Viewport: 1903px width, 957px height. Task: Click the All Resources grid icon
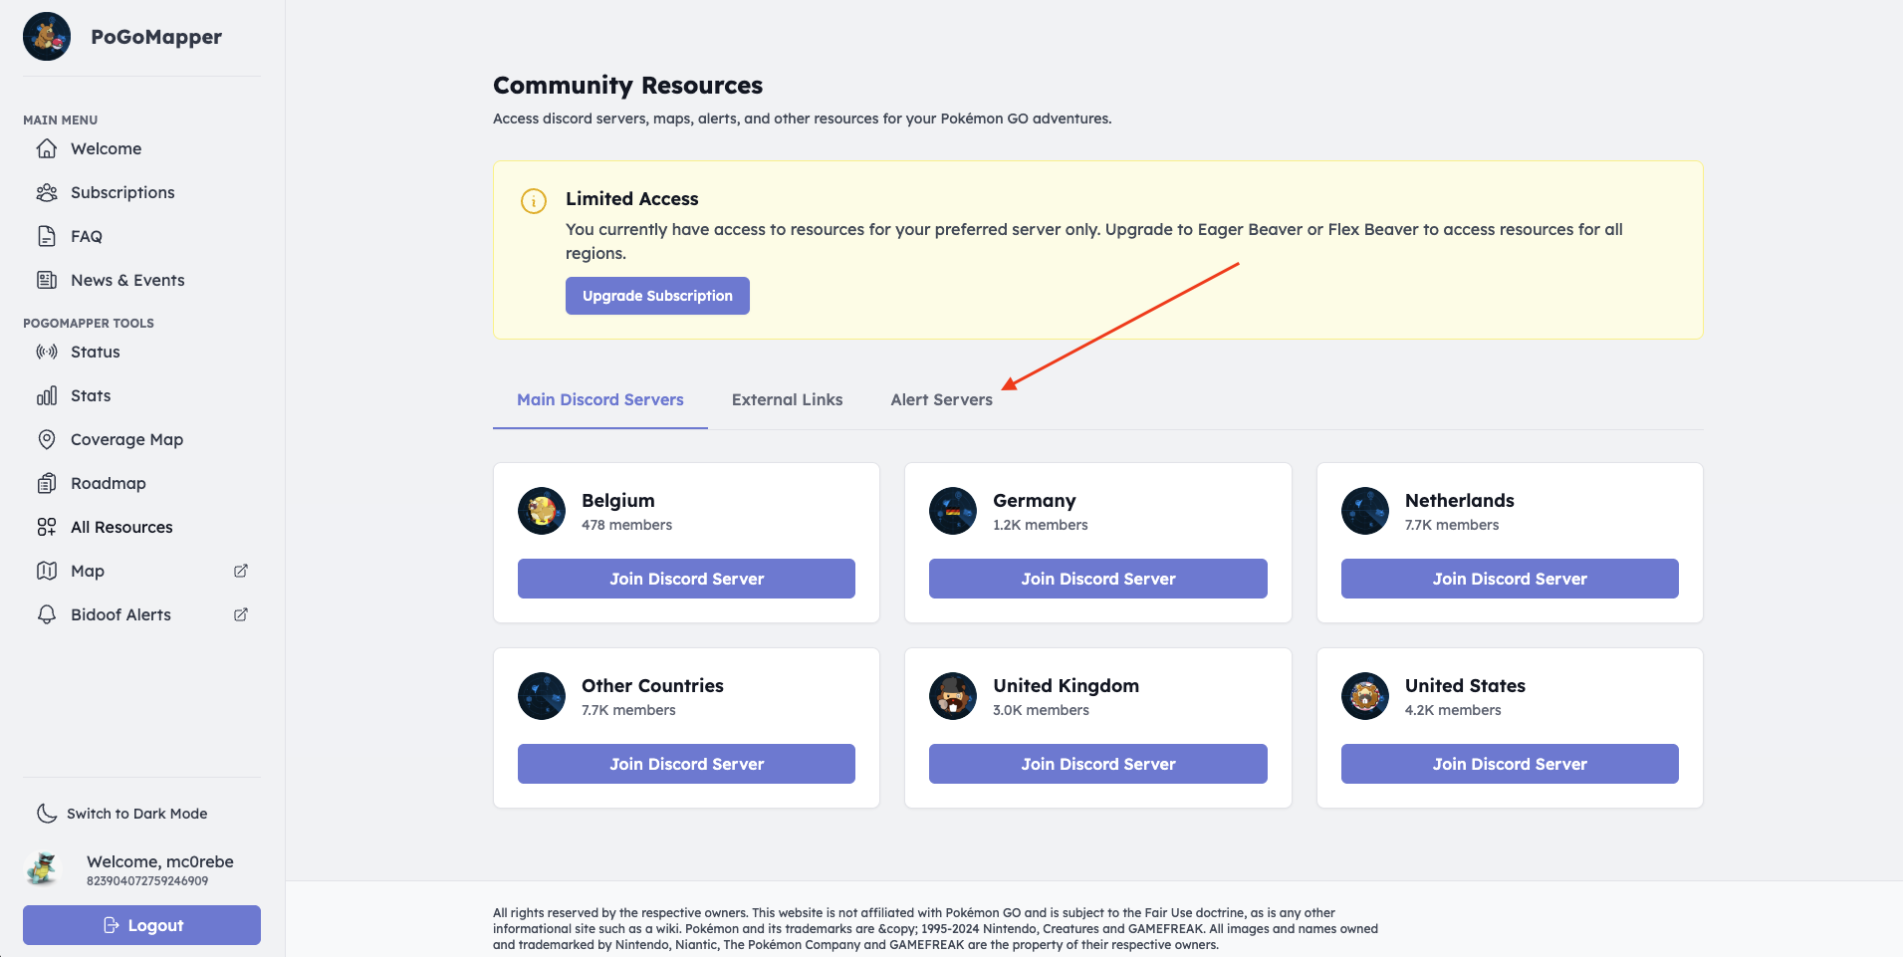pos(47,527)
